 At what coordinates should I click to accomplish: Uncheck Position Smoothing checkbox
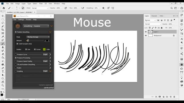click(16, 32)
